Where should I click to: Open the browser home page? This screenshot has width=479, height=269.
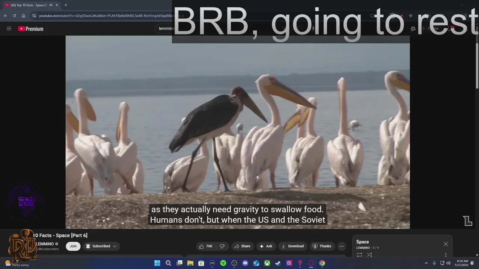tap(23, 16)
